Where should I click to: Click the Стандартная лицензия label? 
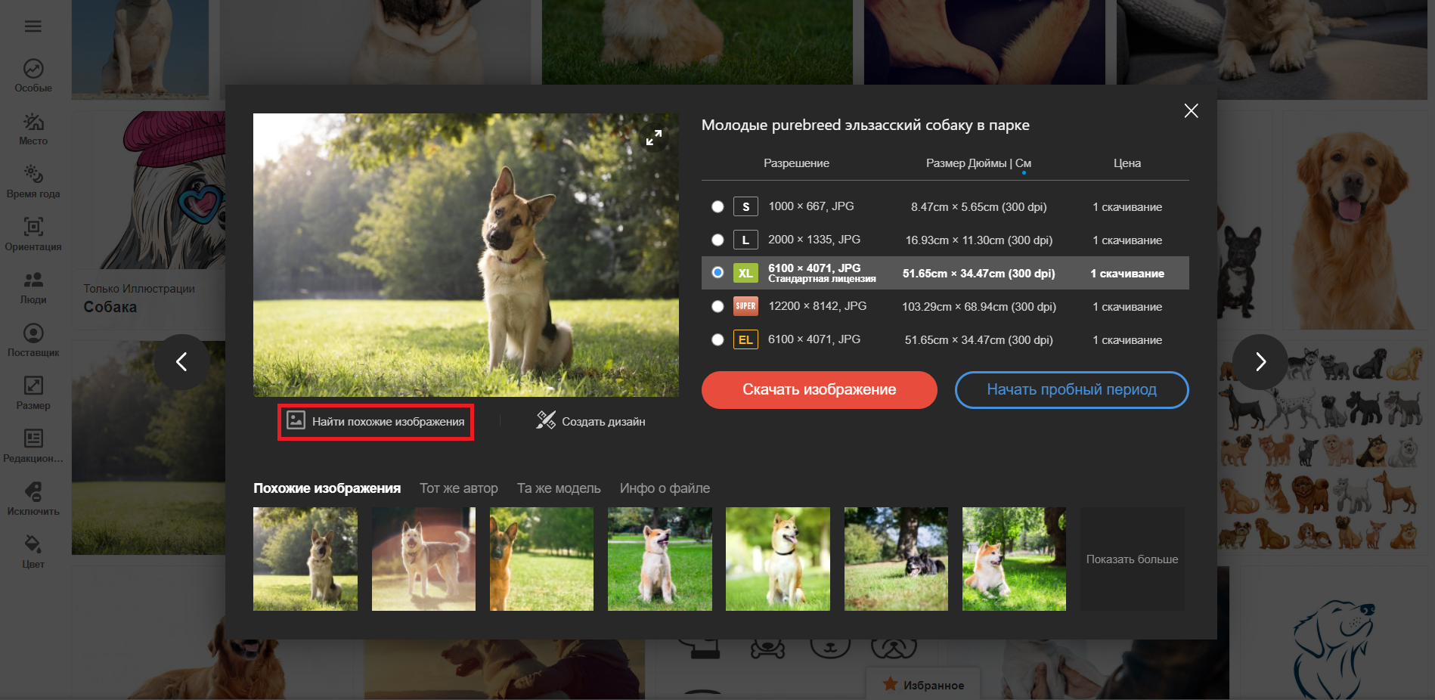tap(822, 279)
